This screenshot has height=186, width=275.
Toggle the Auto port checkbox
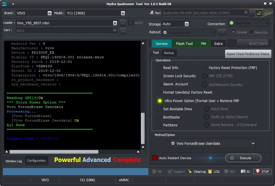[259, 13]
